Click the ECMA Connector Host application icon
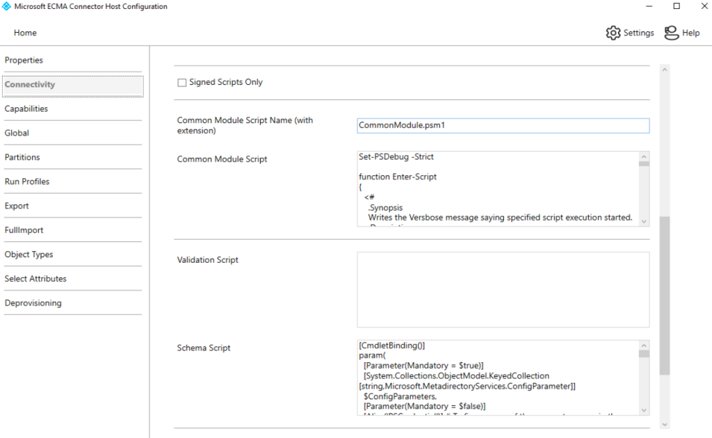 click(8, 6)
